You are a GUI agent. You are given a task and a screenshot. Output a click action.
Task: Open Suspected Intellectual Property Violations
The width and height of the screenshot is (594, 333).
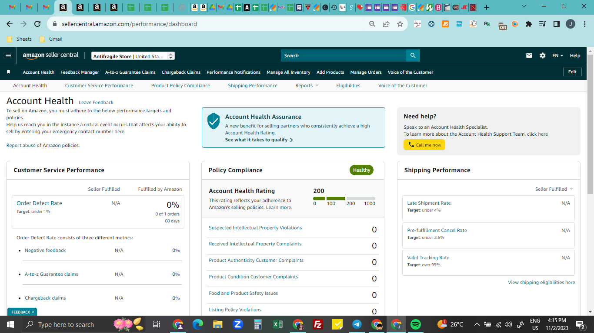pos(255,228)
